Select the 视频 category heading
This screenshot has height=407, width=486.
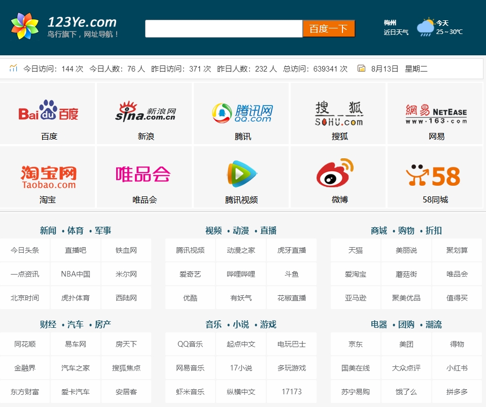click(x=214, y=230)
